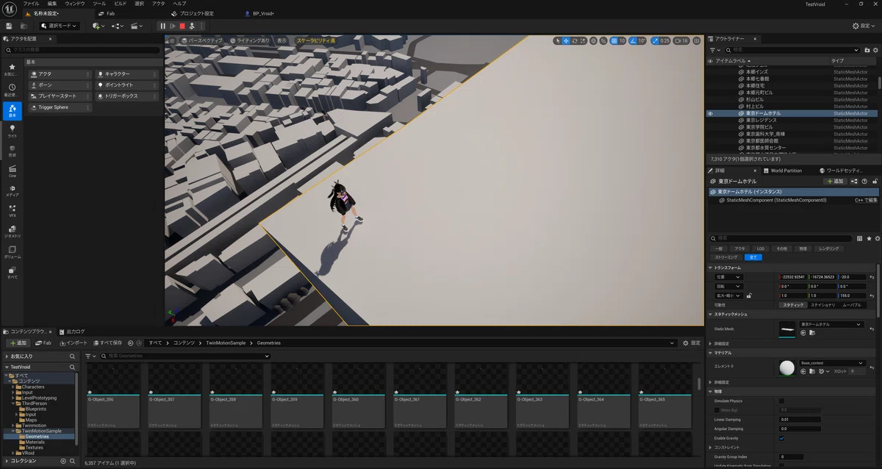This screenshot has height=469, width=882.
Task: Browse to Static Mesh asset in content browser
Action: tap(812, 333)
